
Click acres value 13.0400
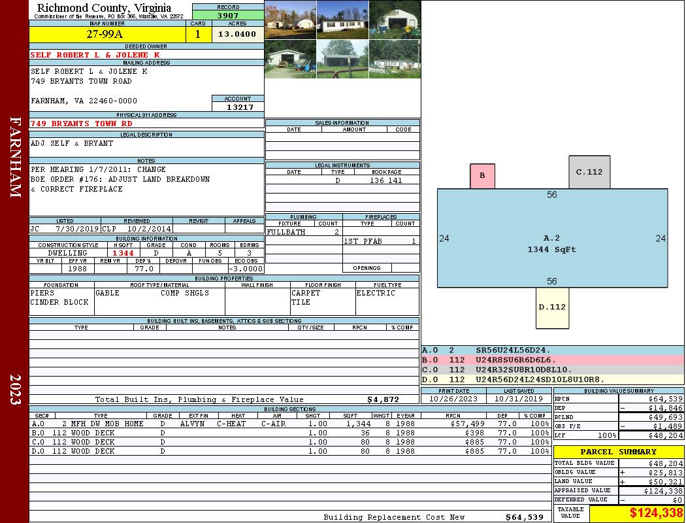(237, 34)
